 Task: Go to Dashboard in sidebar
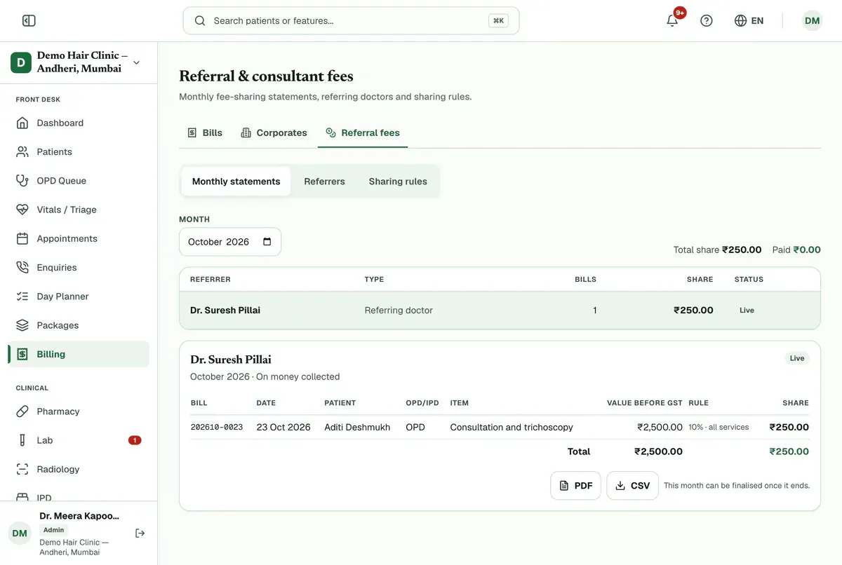point(79,123)
